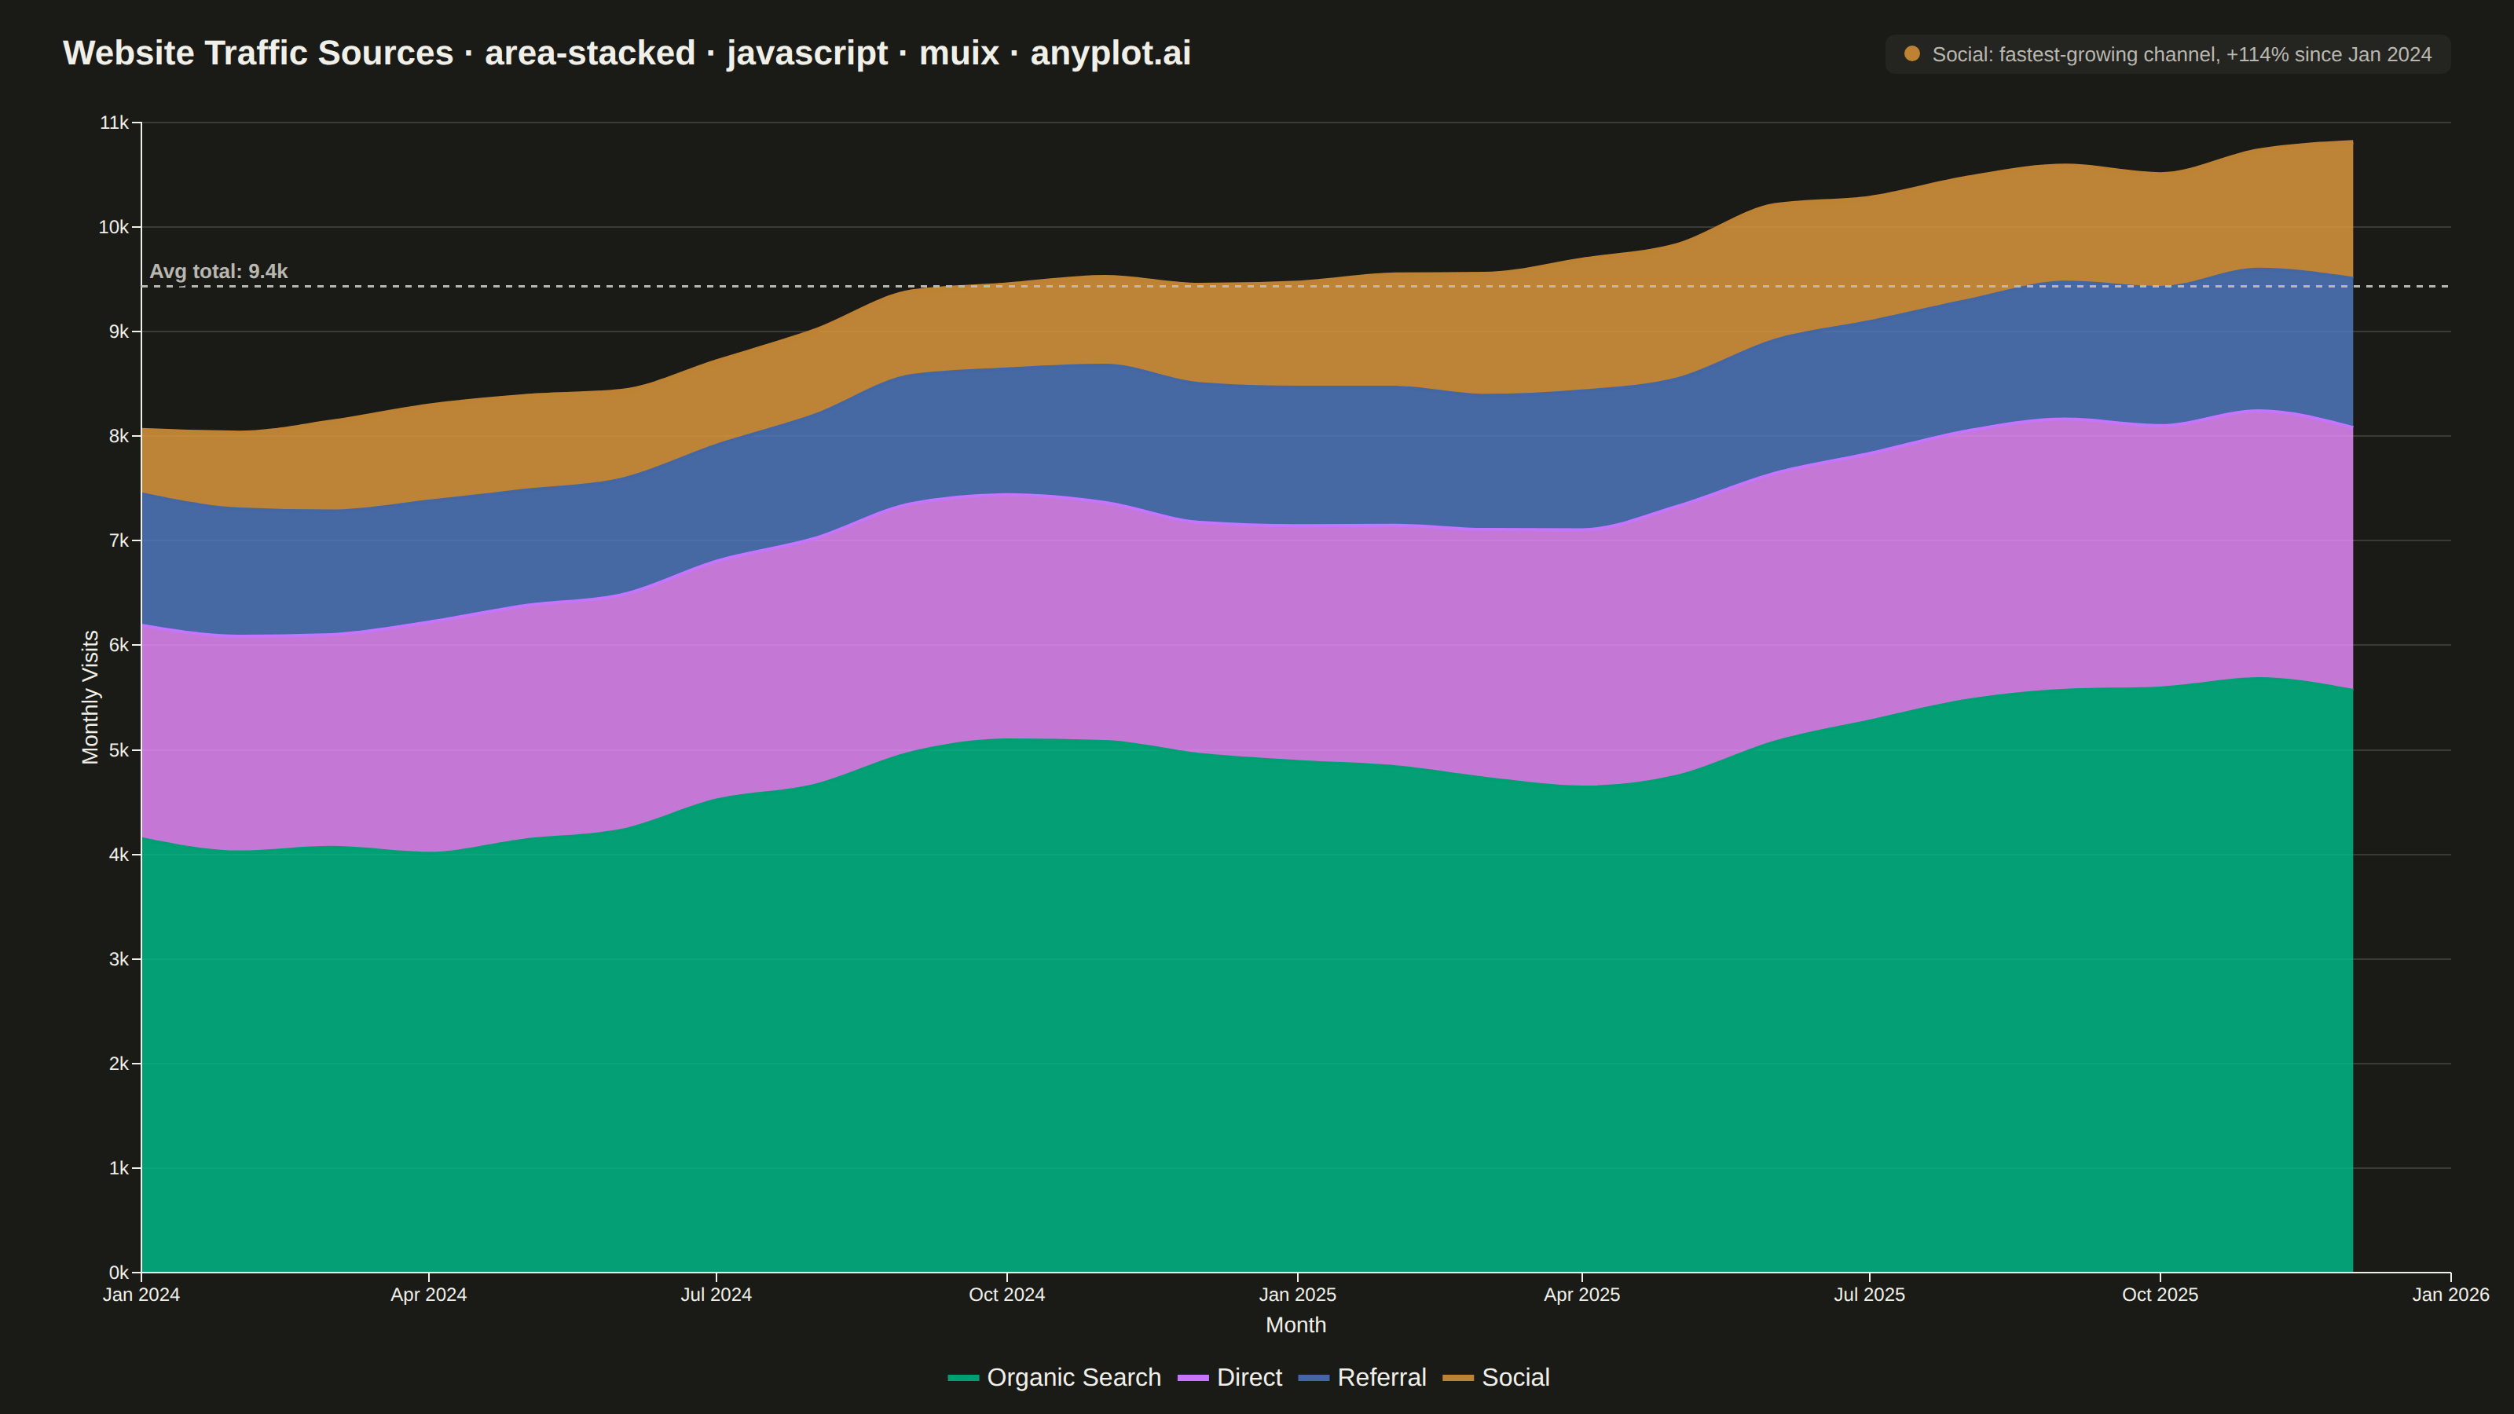The width and height of the screenshot is (2514, 1414).
Task: Click the 5k y-axis tick label
Action: point(119,750)
